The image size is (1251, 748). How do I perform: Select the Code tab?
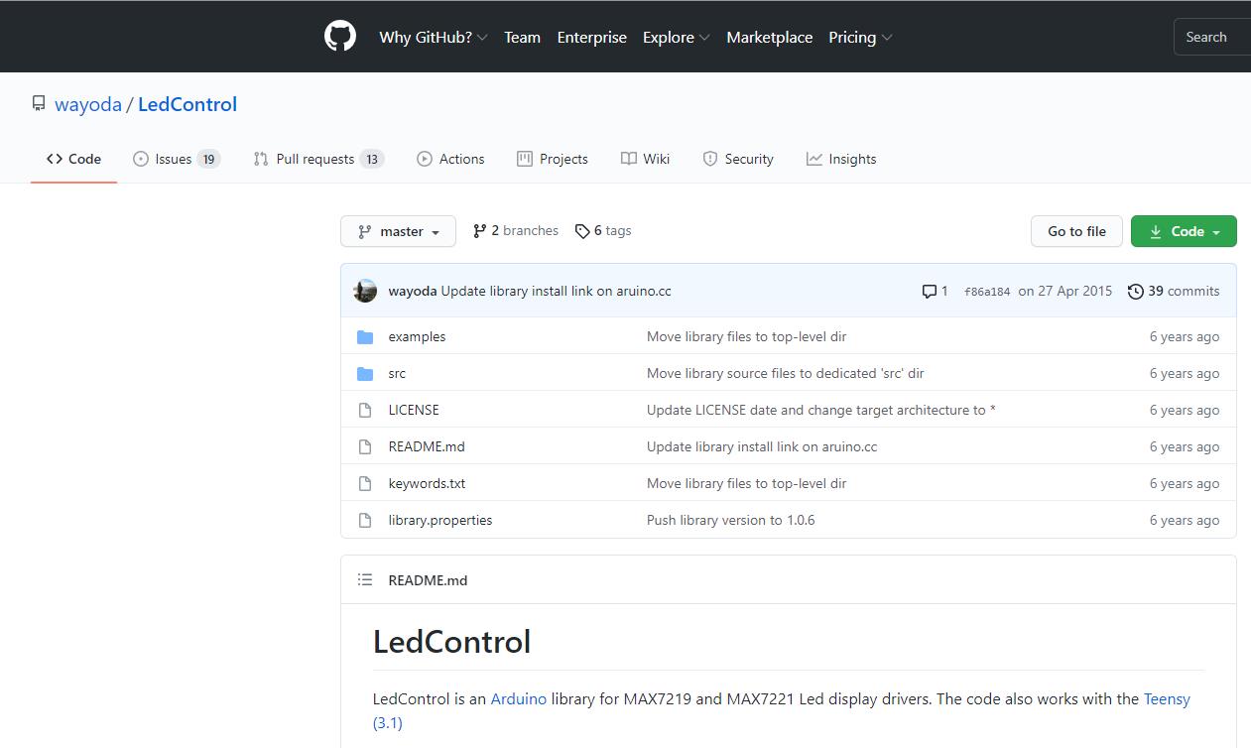[73, 159]
